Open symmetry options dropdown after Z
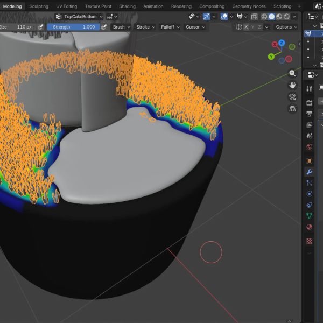 pos(267,27)
